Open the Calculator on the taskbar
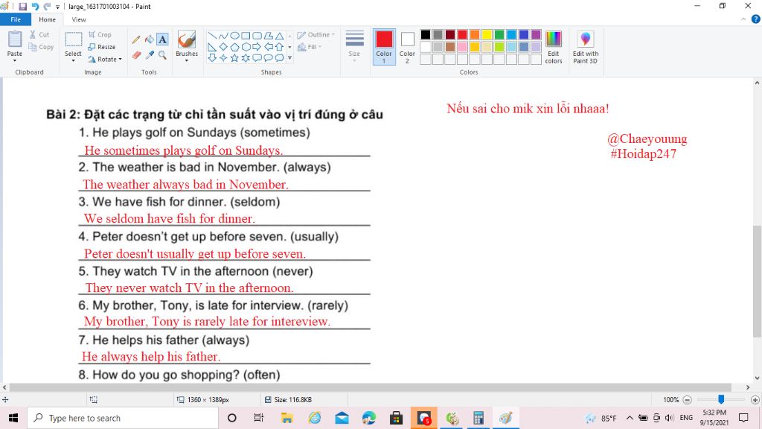 478,418
